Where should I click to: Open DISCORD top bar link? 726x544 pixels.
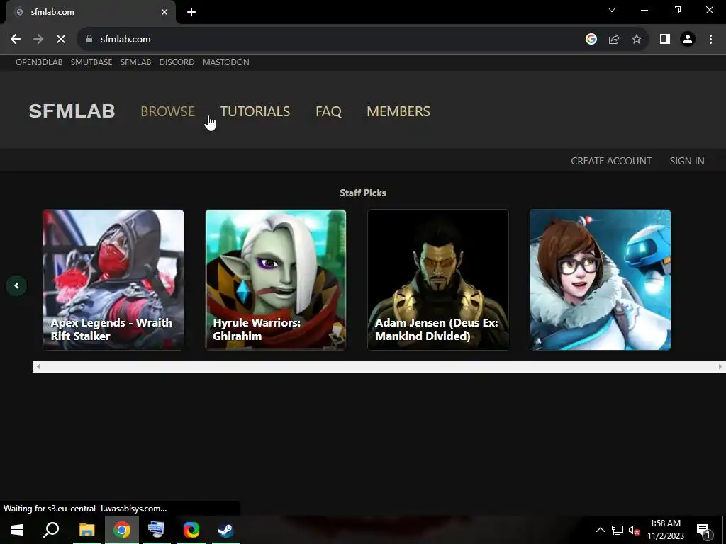(x=177, y=62)
